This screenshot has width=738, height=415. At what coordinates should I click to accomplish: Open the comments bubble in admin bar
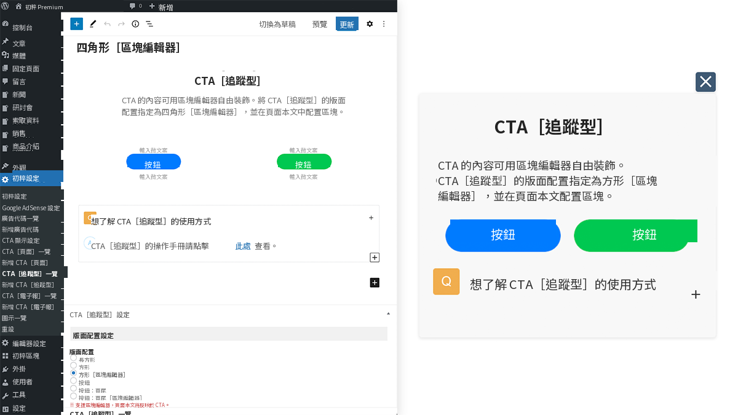pos(132,6)
